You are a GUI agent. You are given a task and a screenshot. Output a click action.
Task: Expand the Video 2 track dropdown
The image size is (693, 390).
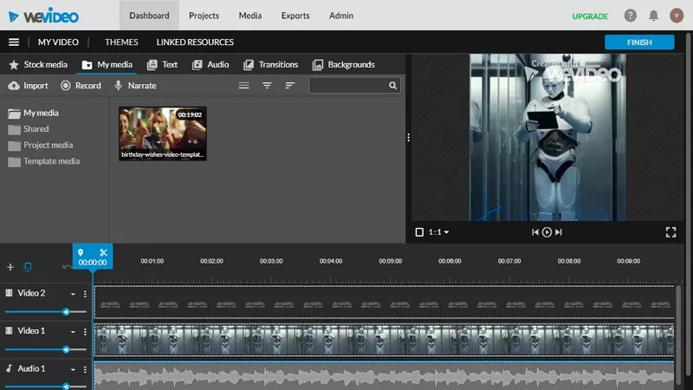[73, 294]
